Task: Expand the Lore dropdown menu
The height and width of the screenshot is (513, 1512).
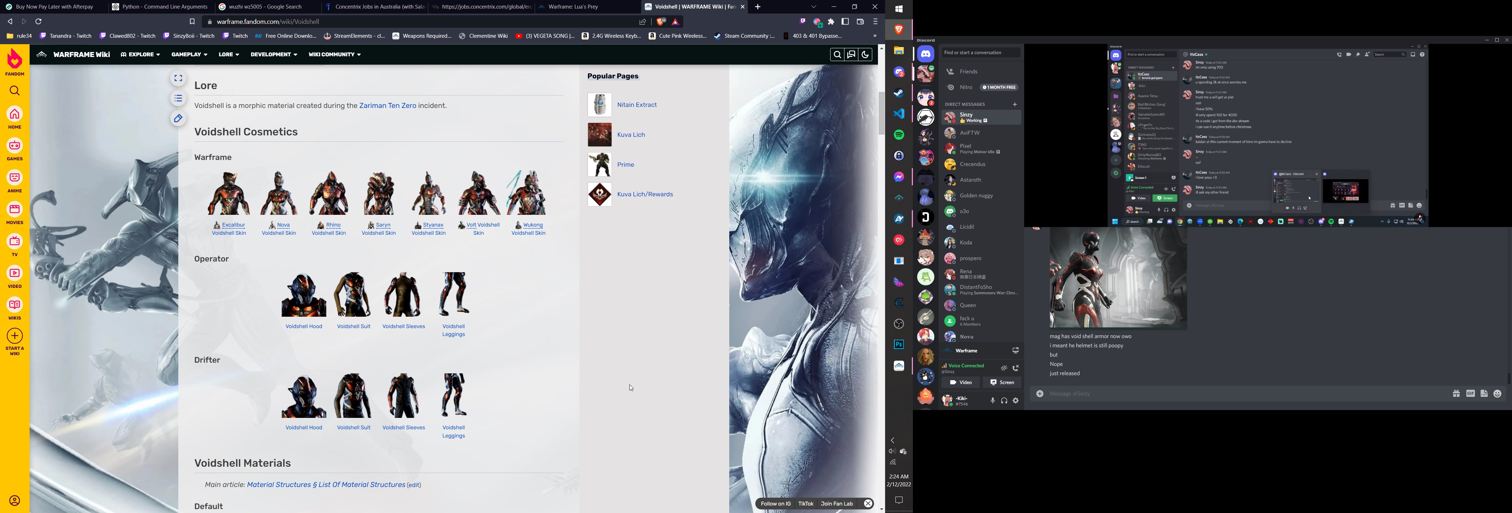Action: pyautogui.click(x=229, y=55)
